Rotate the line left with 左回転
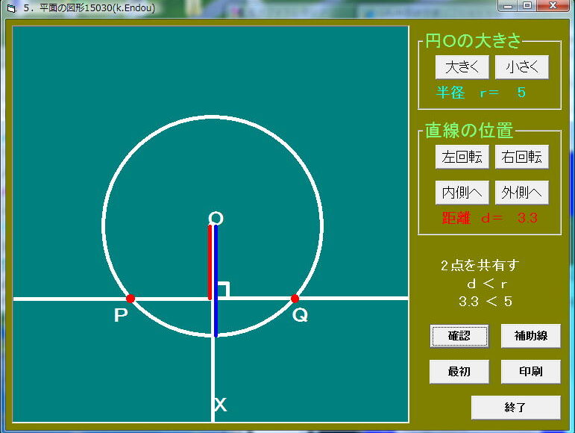The height and width of the screenshot is (433, 575). pos(462,157)
